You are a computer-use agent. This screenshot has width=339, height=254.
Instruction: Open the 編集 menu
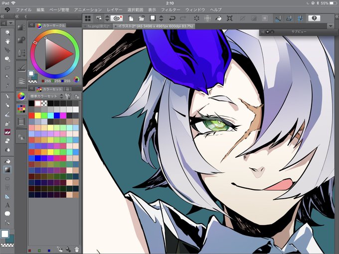40,10
